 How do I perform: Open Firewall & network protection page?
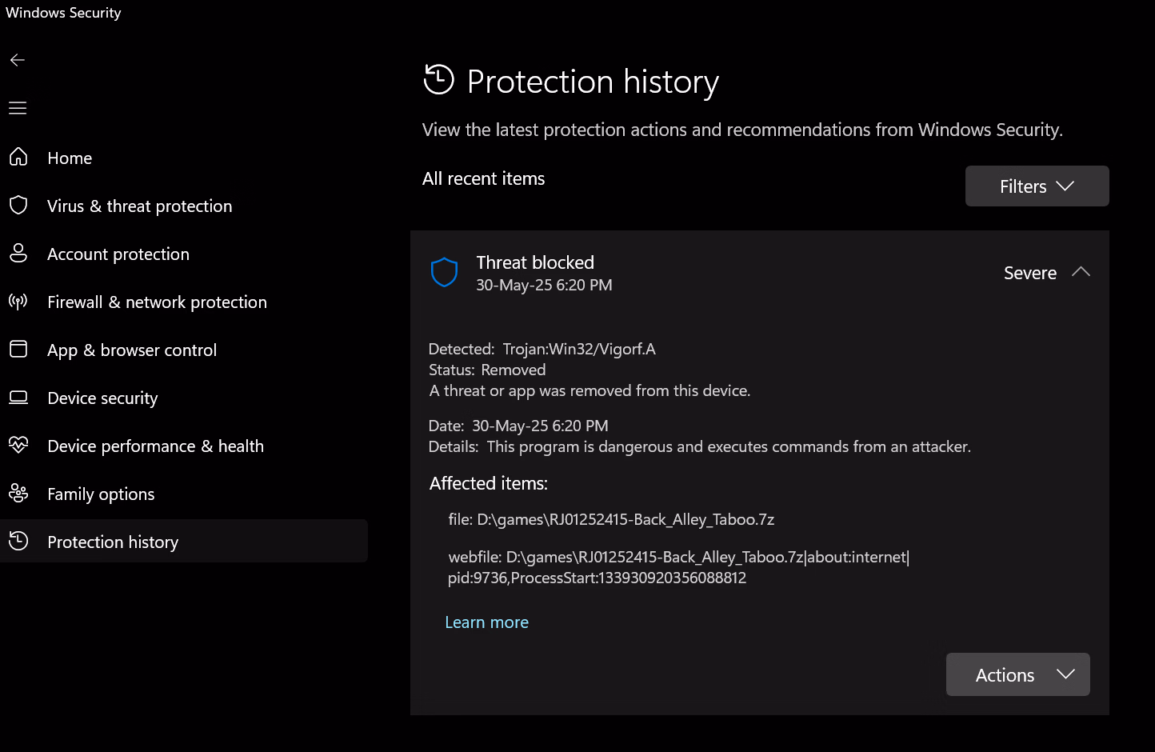(x=157, y=302)
